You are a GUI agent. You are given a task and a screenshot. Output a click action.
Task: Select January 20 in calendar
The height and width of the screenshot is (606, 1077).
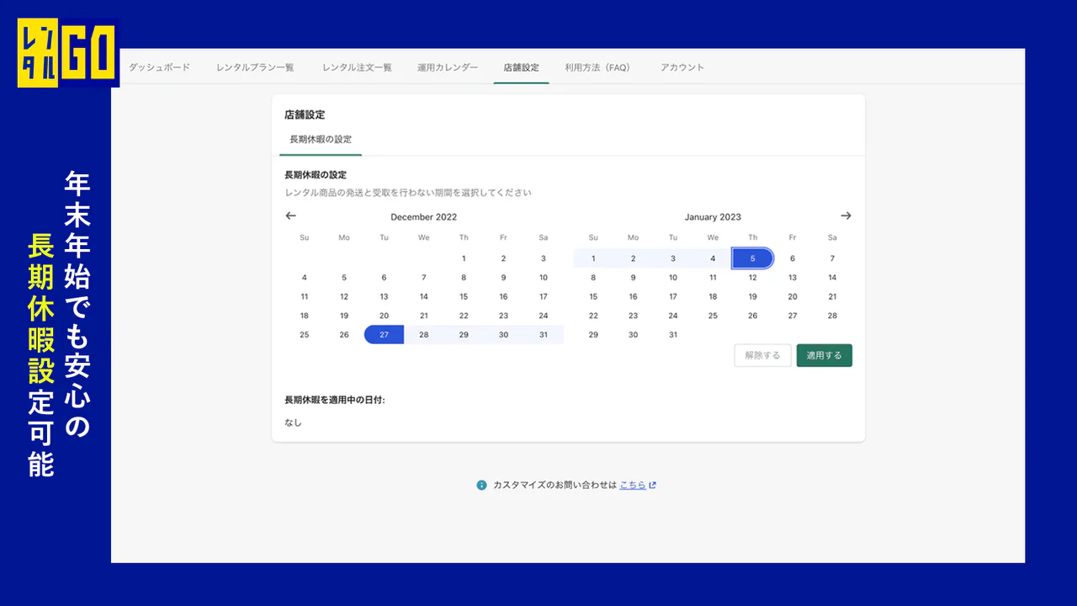point(793,296)
